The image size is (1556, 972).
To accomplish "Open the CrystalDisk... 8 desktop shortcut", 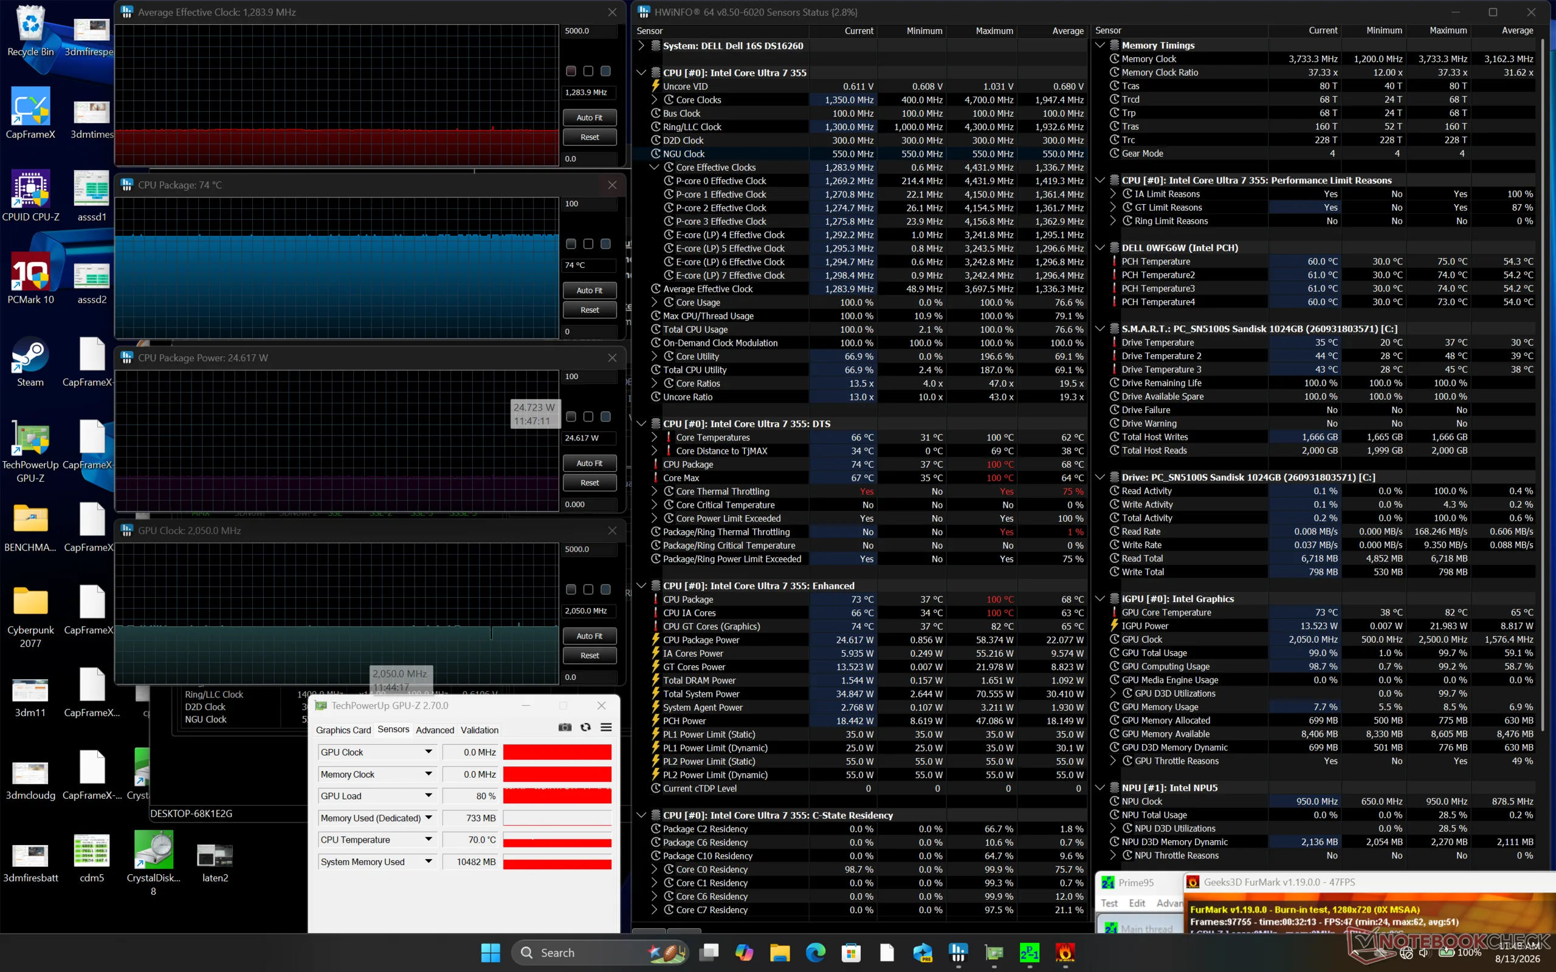I will [x=153, y=864].
